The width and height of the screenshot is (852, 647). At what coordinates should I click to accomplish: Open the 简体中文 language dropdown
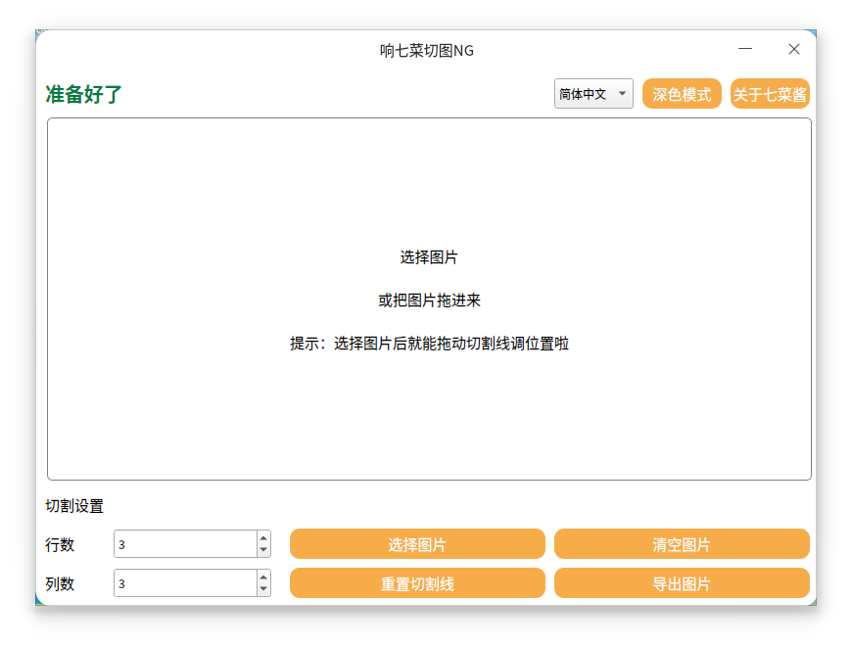[593, 93]
